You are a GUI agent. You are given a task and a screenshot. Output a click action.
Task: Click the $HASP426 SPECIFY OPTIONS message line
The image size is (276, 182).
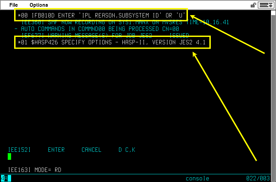pyautogui.click(x=112, y=42)
